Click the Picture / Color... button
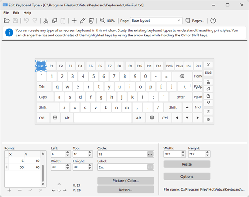This screenshot has width=249, height=197. click(125, 181)
